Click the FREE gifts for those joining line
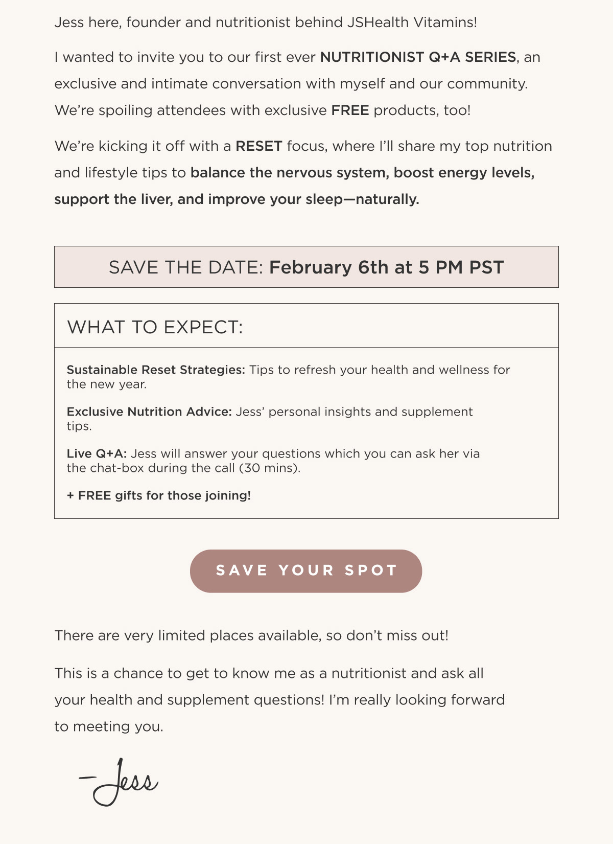Image resolution: width=613 pixels, height=844 pixels. [158, 496]
